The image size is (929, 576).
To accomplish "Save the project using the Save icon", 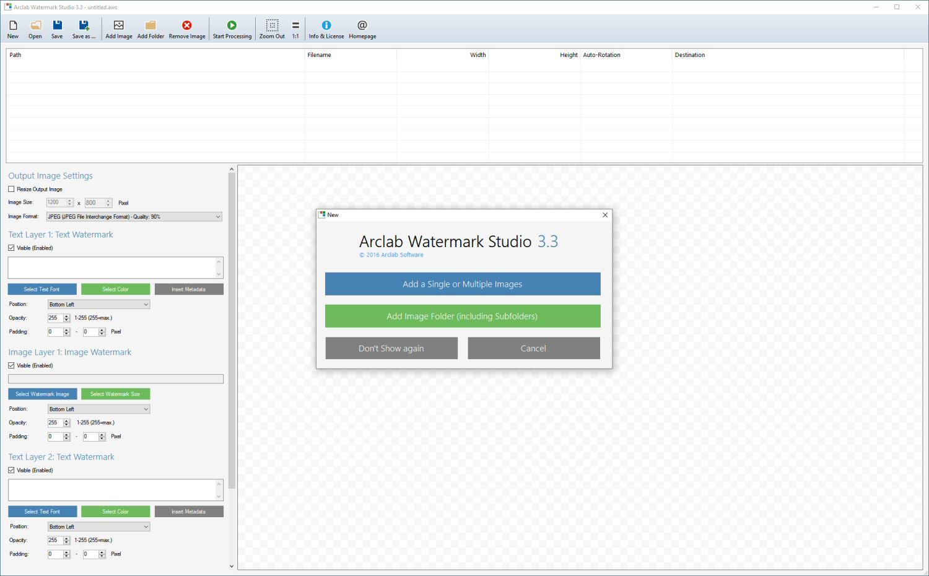I will [57, 29].
